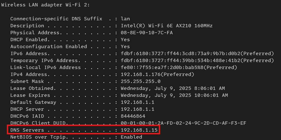Image resolution: width=281 pixels, height=140 pixels.
Task: Click the NetBIOS over Tcpip "Enabled" value
Action: [131, 137]
